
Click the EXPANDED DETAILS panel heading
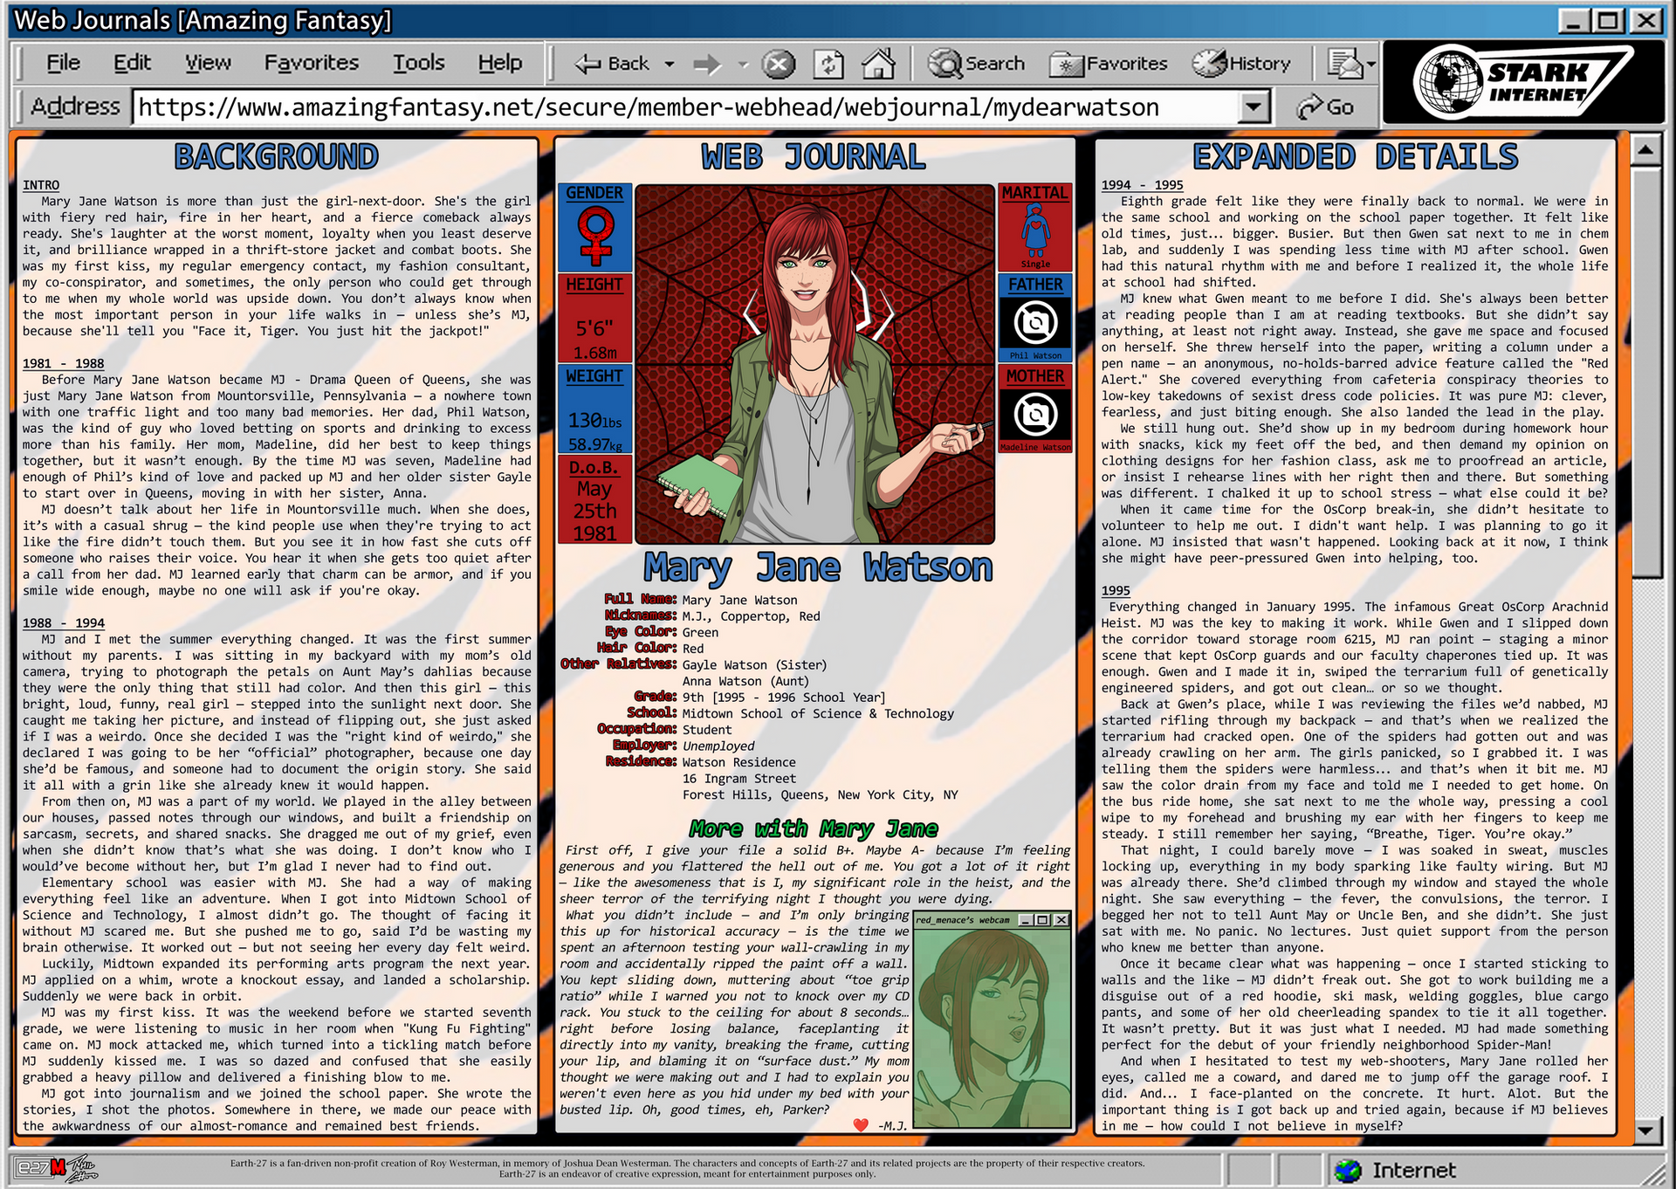1355,157
